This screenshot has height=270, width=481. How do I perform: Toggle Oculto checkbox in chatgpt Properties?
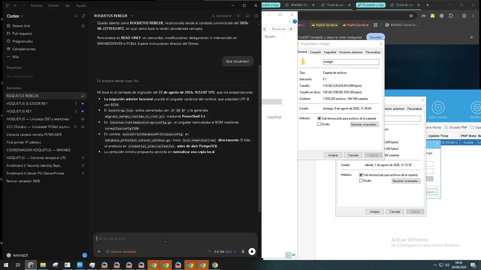319,124
